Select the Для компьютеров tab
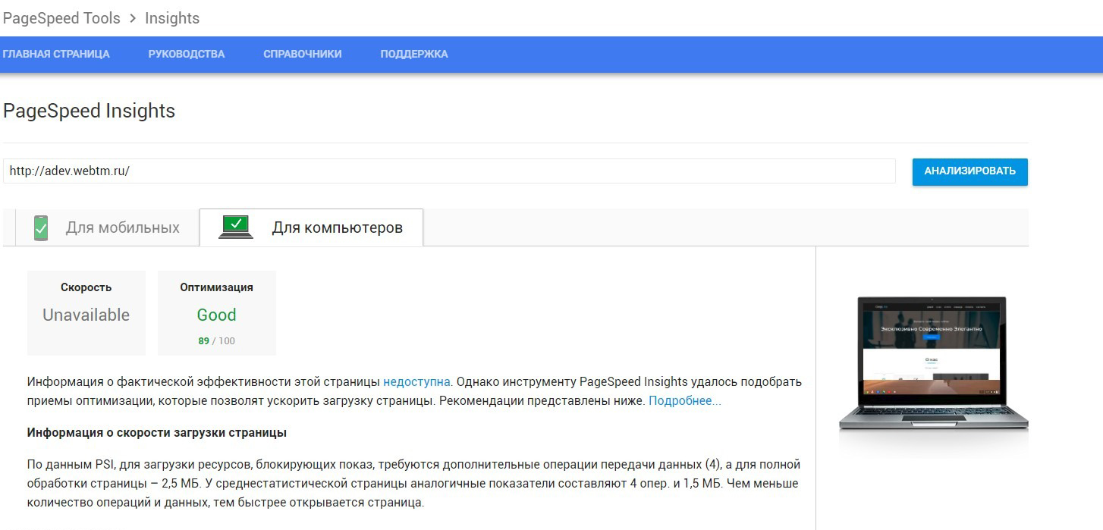 pos(311,227)
